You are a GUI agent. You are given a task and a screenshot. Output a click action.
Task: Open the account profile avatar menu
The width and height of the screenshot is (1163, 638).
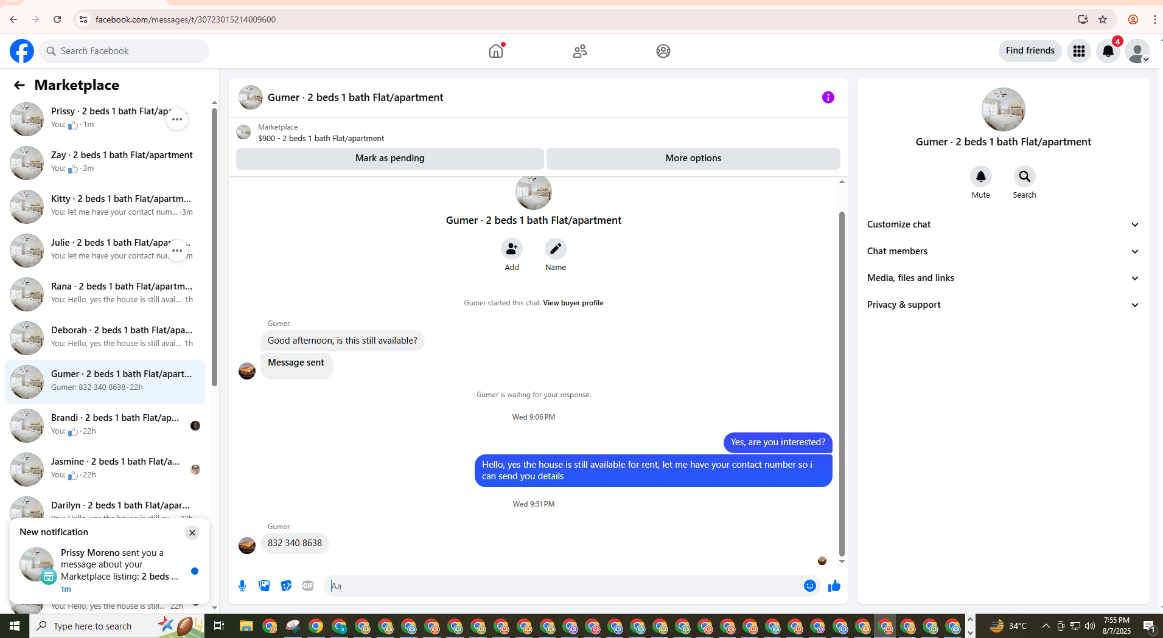(1137, 51)
